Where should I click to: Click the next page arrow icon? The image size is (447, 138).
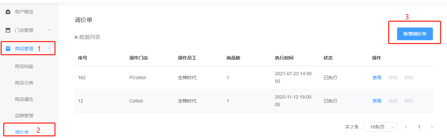[432, 127]
